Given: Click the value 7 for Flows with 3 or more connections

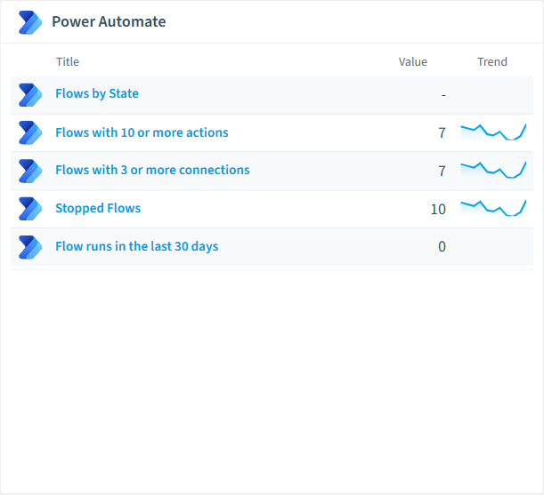Looking at the screenshot, I should pyautogui.click(x=442, y=172).
